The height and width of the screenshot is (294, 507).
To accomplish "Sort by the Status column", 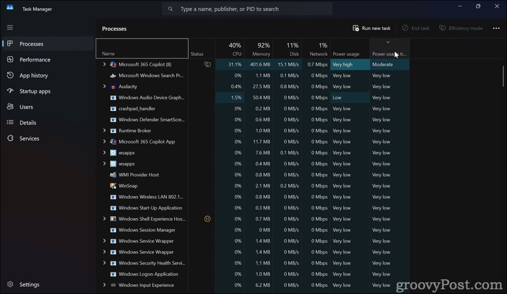I will (x=202, y=48).
